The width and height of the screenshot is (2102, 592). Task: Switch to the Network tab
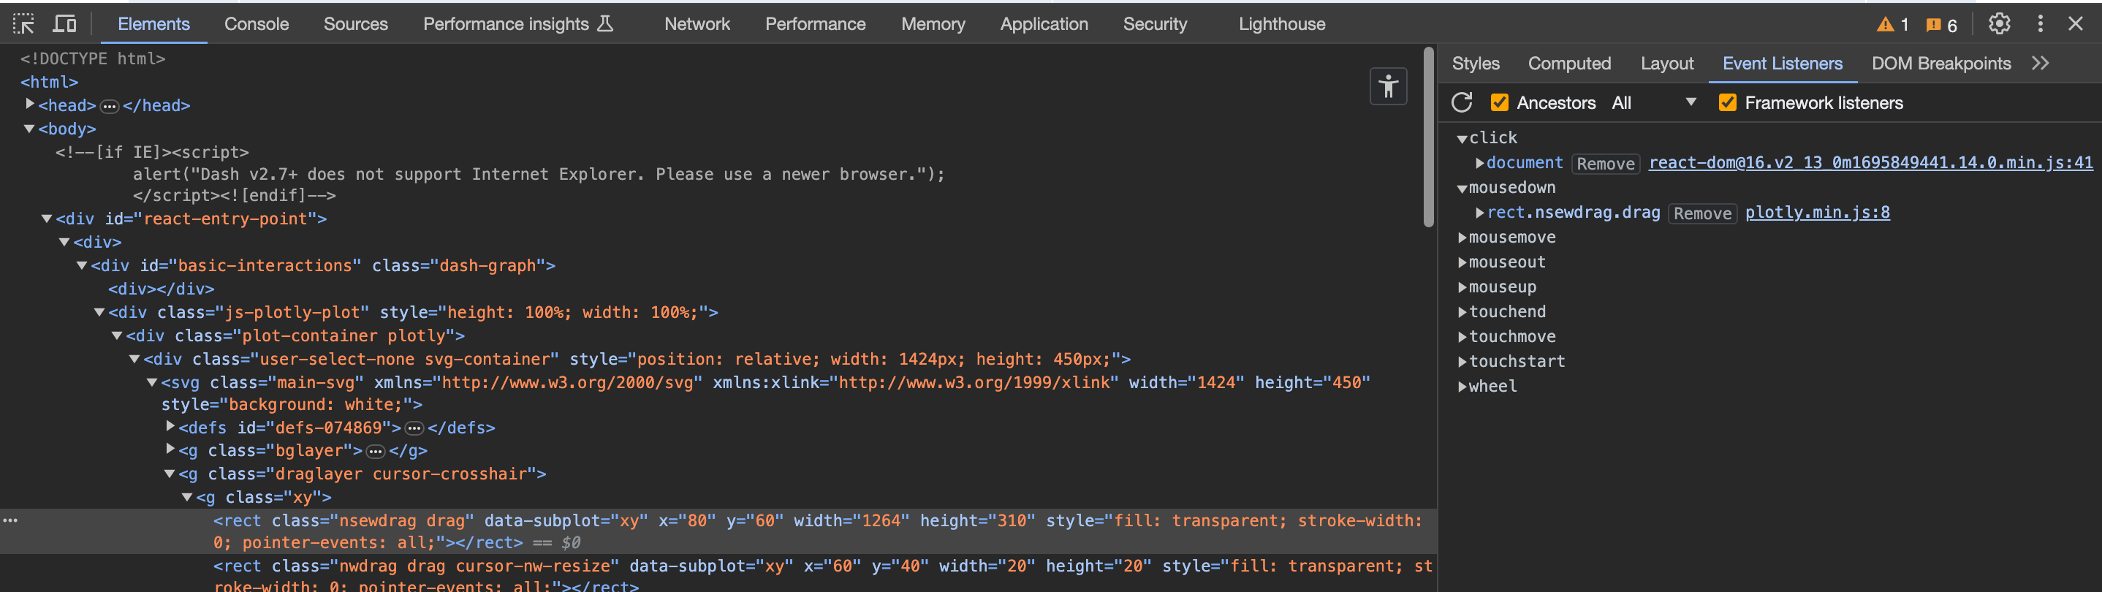pos(697,23)
